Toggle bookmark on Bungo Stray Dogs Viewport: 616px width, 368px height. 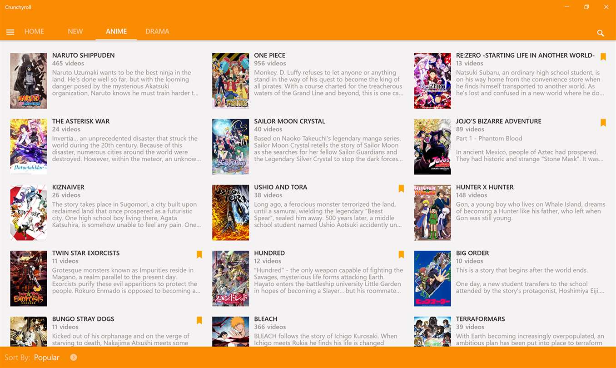(x=199, y=320)
